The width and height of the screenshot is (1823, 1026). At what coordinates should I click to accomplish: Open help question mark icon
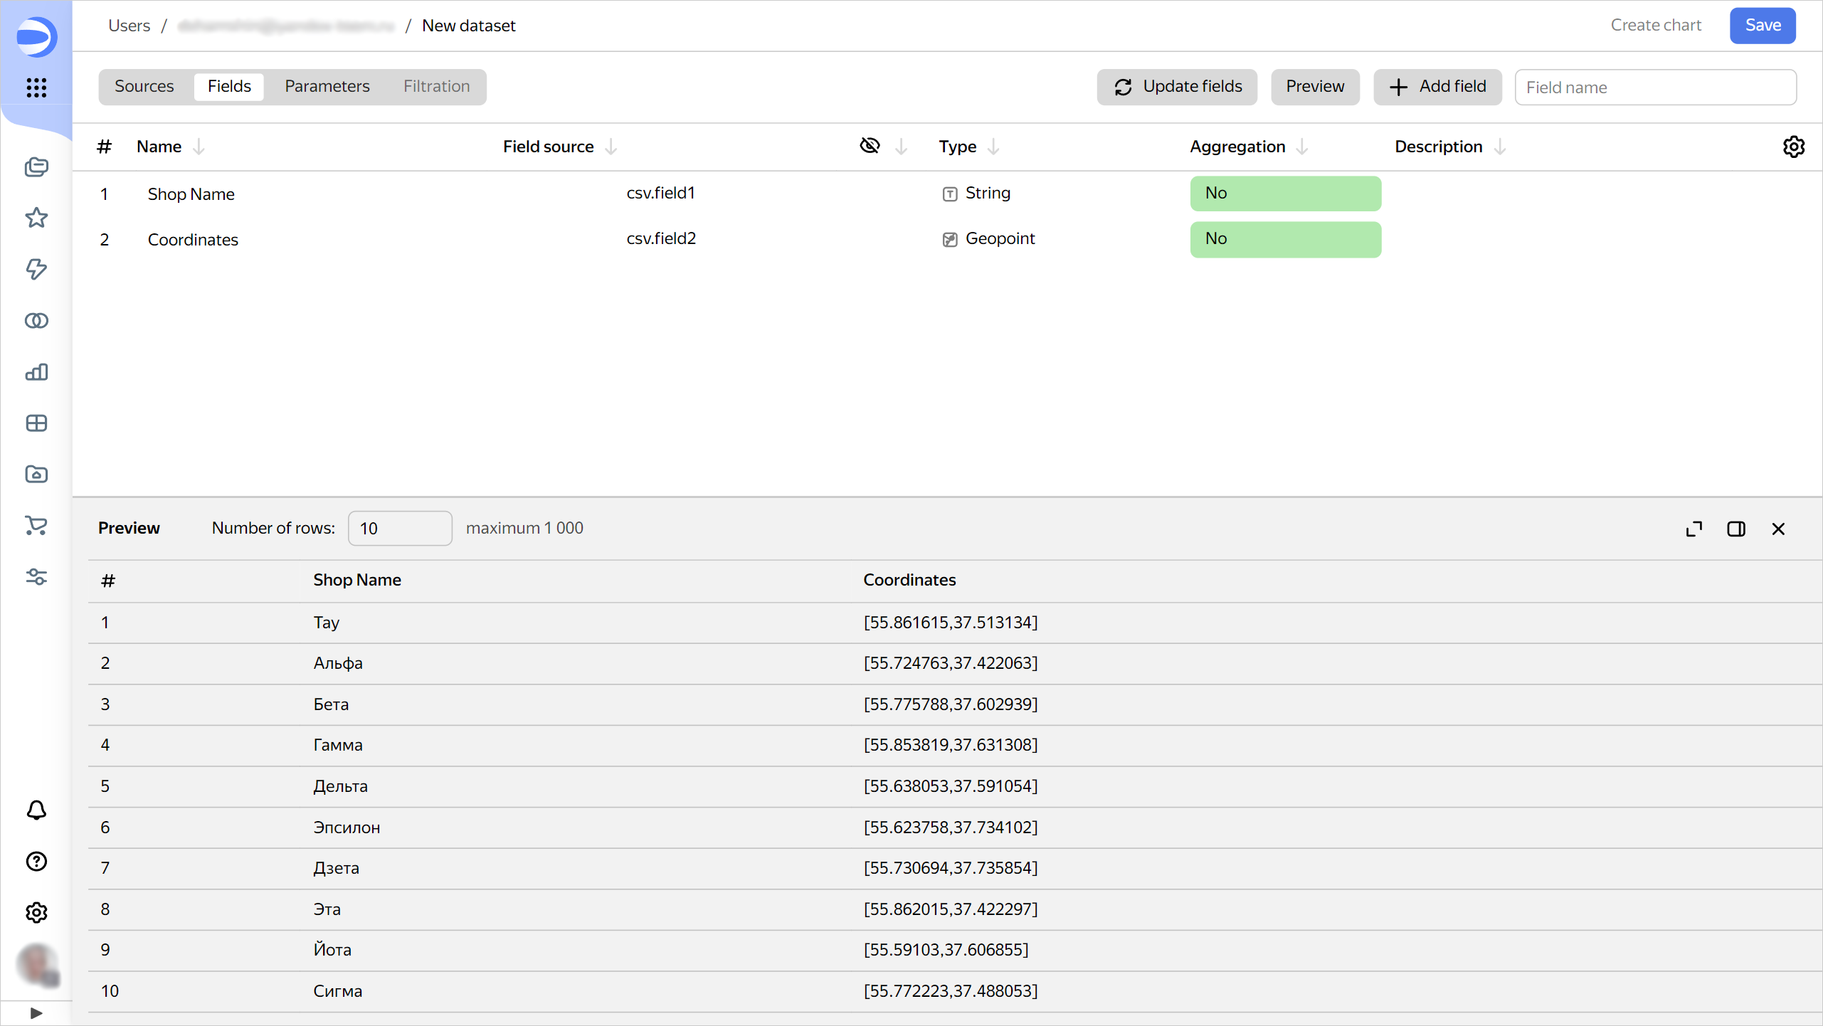point(36,862)
